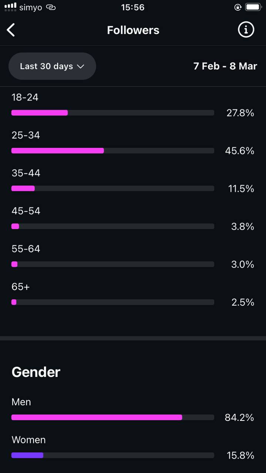Tap the hotspot link icon beside simyo
Viewport: 266px width, 473px height.
pyautogui.click(x=51, y=7)
